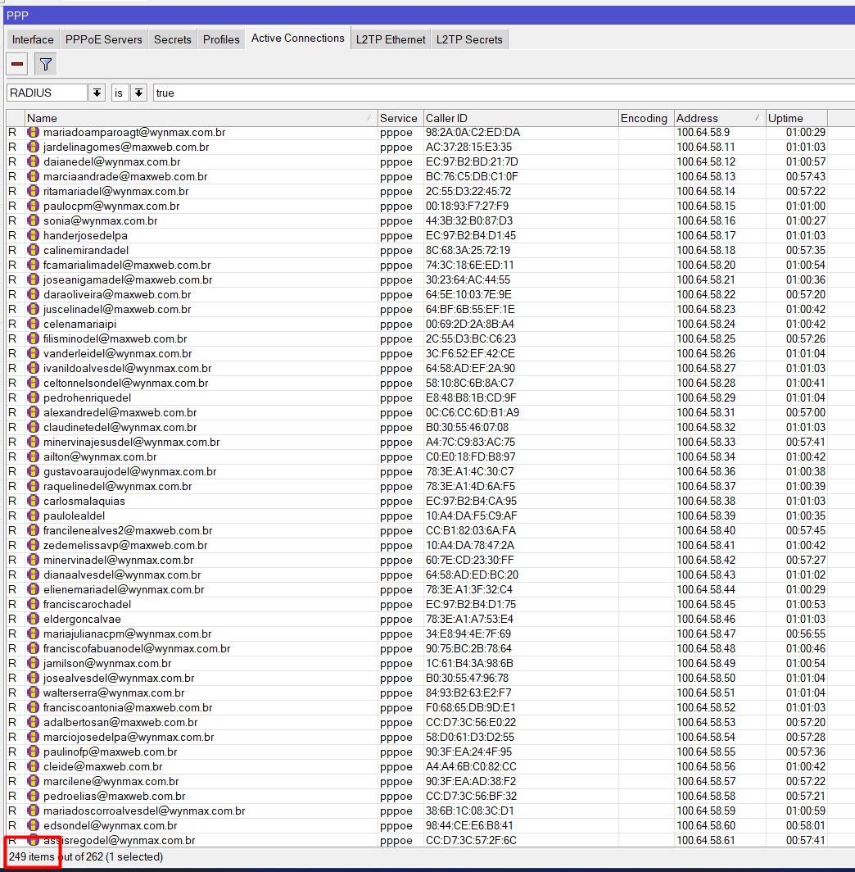Click the user icon beside ritamariadel@wynmax.com.br
This screenshot has width=855, height=872.
pyautogui.click(x=34, y=191)
